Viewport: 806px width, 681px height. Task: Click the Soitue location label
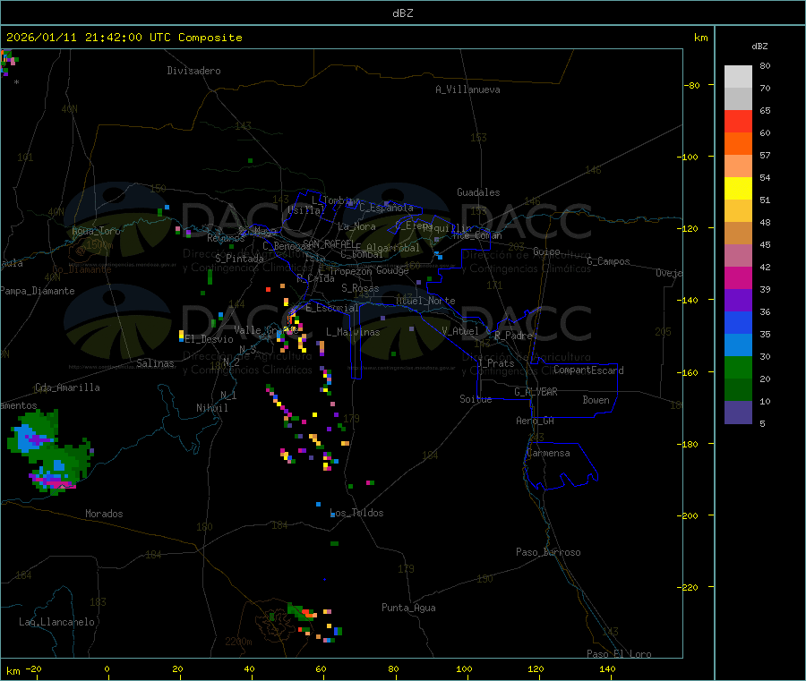[476, 399]
